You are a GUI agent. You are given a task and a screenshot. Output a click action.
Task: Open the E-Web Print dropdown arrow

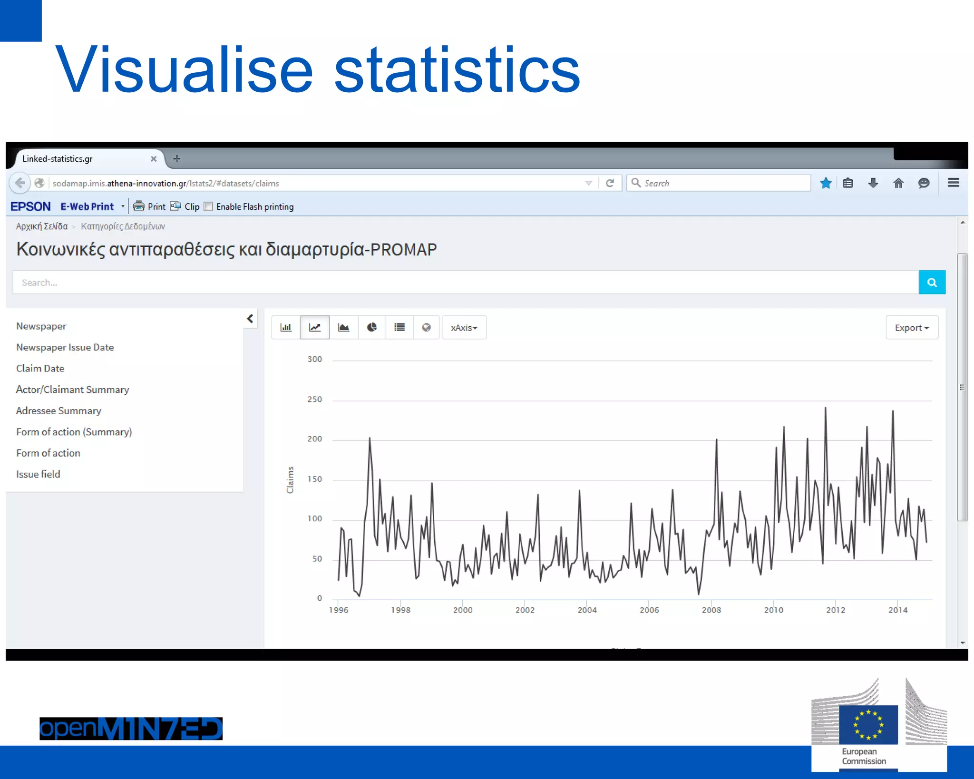(123, 206)
